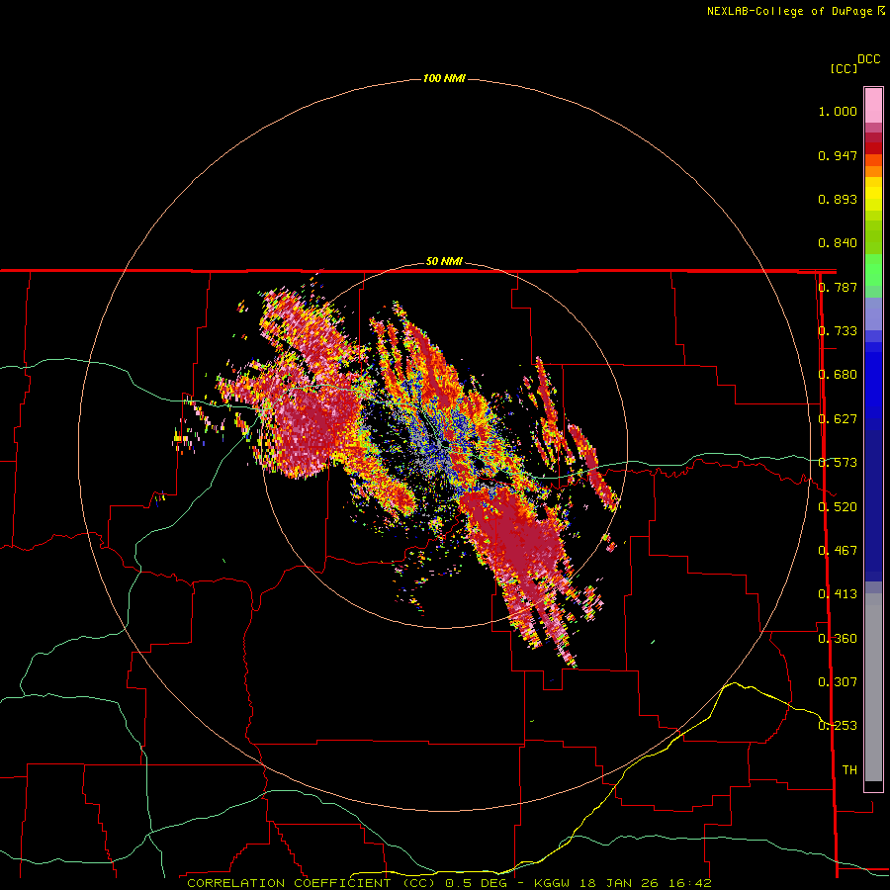Click the KGGW station identifier in caption
This screenshot has height=890, width=890.
point(551,883)
